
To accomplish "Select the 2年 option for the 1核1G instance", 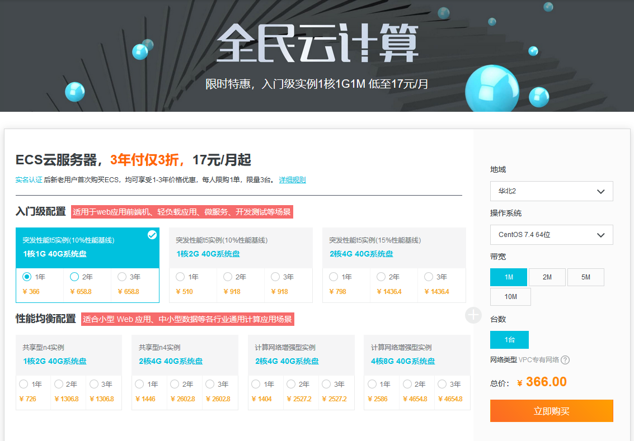I will point(73,276).
